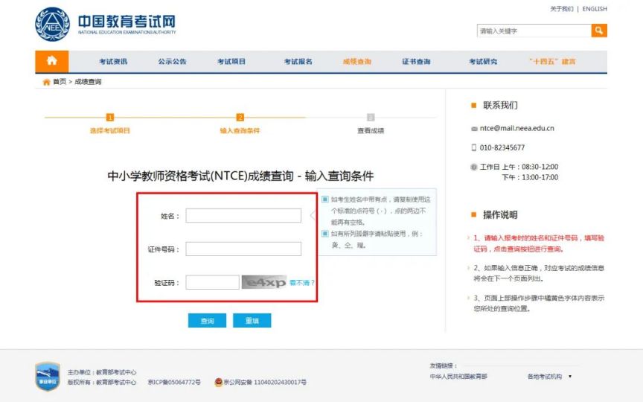Viewport: 643px width, 402px height.
Task: Click the clock icon beside 工作日 hours
Action: click(x=473, y=167)
